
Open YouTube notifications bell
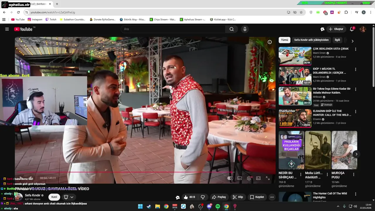[352, 29]
